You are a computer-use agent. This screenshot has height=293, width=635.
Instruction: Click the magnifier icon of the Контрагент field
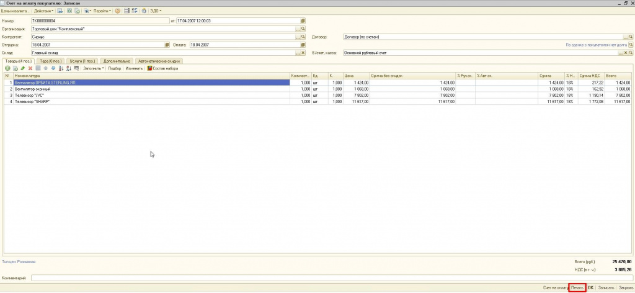[303, 37]
